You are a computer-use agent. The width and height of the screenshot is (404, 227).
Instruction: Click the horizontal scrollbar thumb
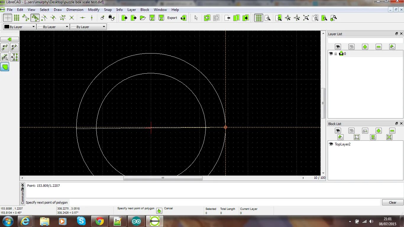click(163, 178)
